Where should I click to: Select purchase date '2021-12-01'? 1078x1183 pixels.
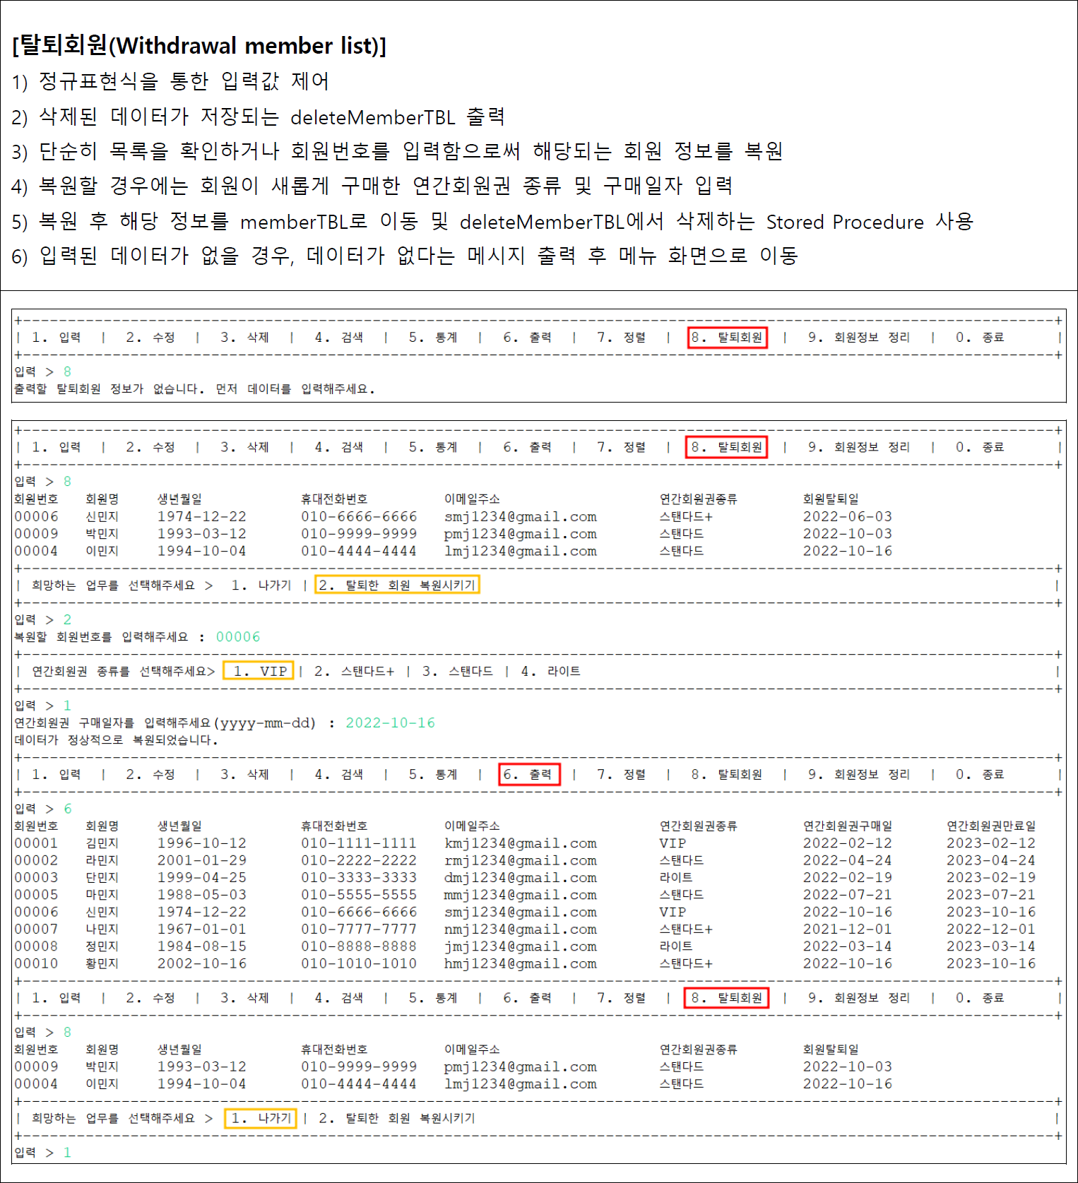[848, 929]
